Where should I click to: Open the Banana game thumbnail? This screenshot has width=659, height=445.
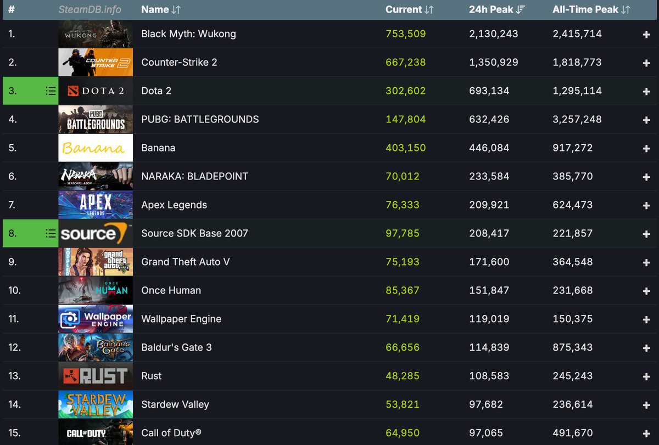pyautogui.click(x=96, y=148)
